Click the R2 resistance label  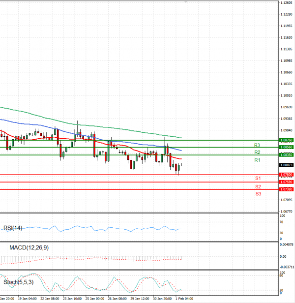(x=257, y=152)
